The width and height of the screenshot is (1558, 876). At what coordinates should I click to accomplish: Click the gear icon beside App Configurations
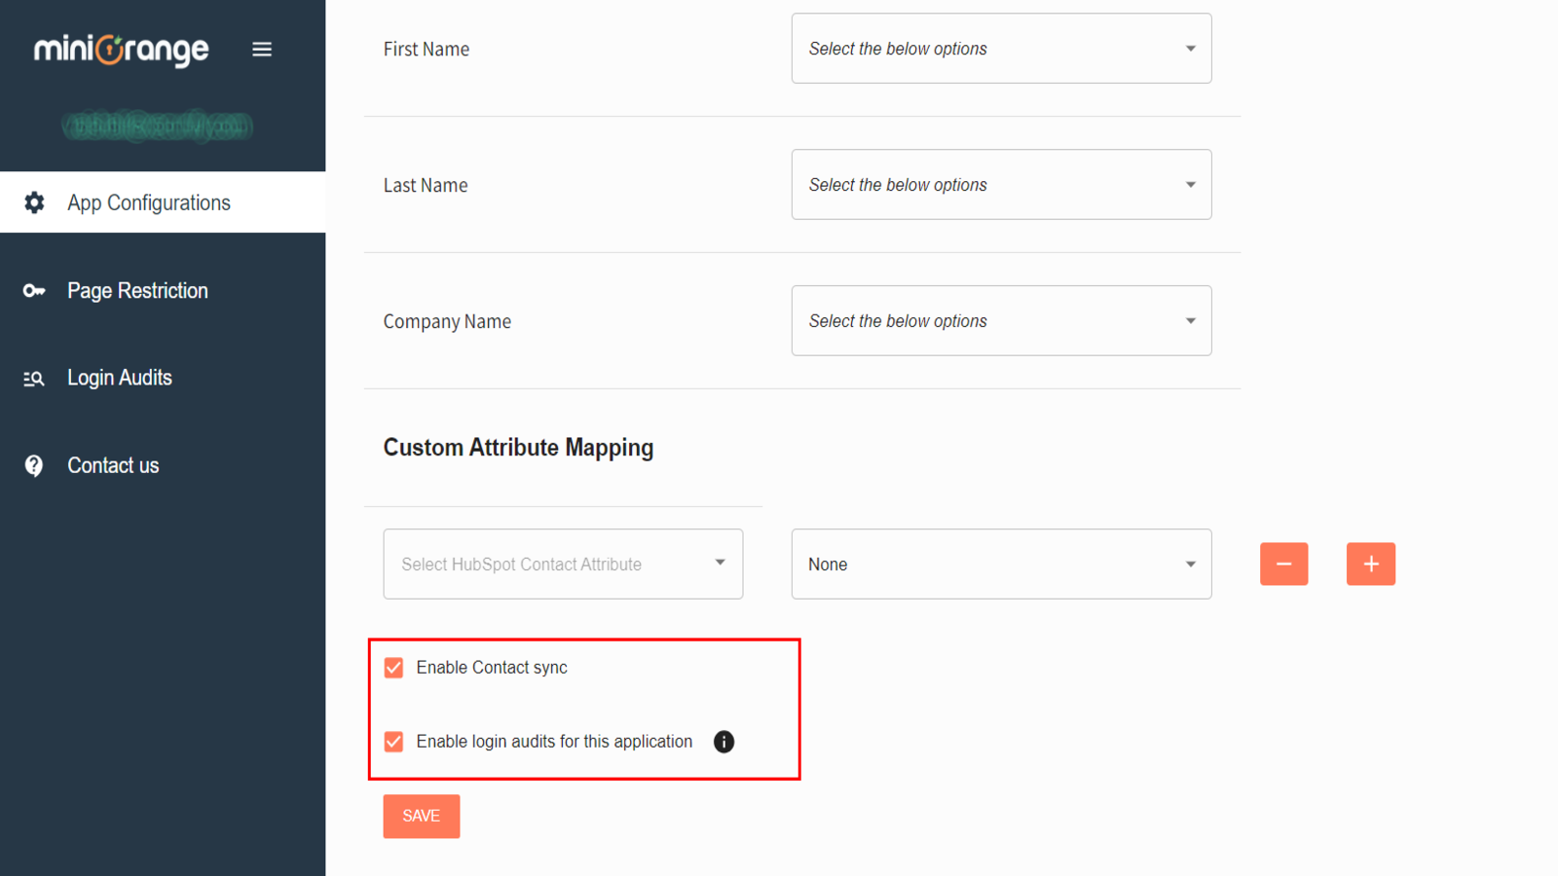click(33, 202)
